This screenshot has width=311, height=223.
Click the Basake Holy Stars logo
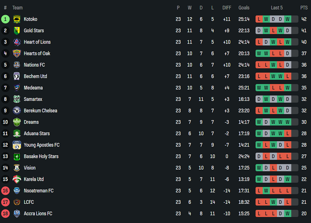[x=17, y=156]
